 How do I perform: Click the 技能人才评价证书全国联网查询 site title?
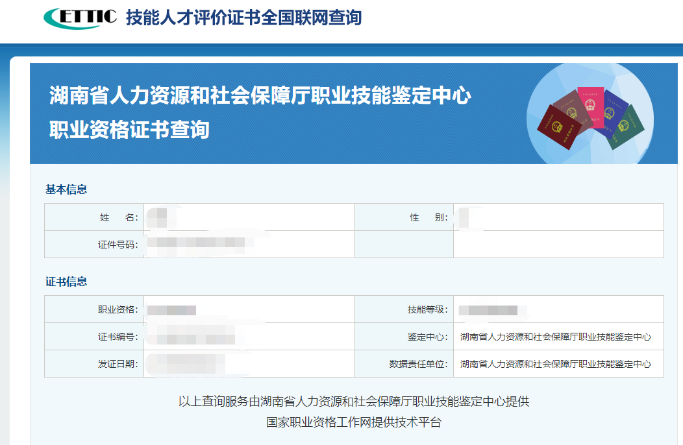point(243,18)
